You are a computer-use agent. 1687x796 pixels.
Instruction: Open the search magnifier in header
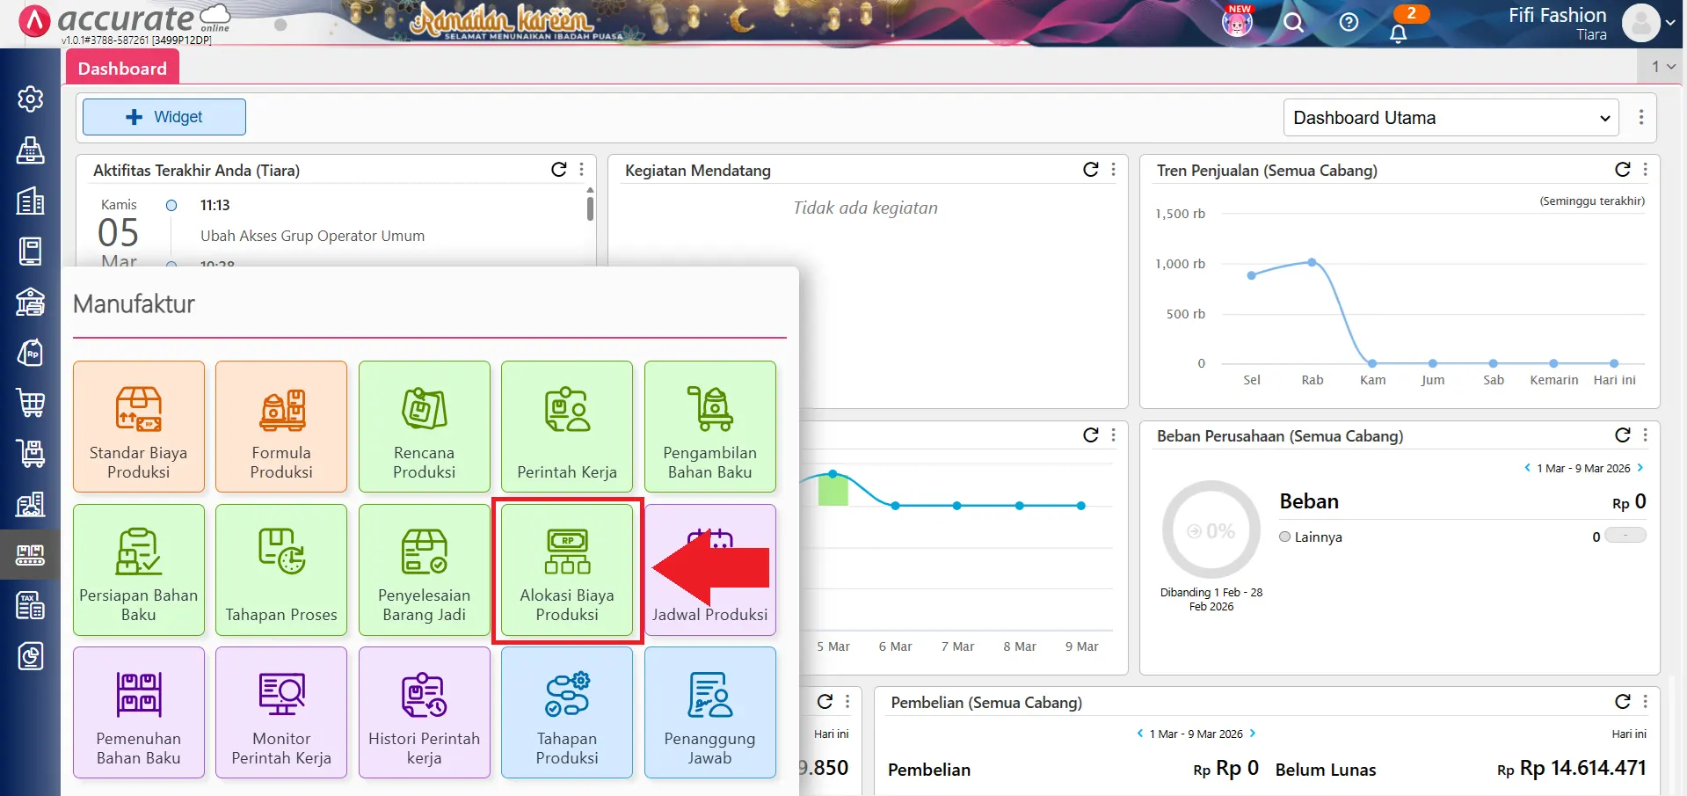click(x=1293, y=22)
